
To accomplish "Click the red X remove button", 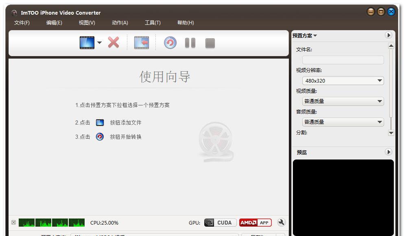I will tap(114, 42).
